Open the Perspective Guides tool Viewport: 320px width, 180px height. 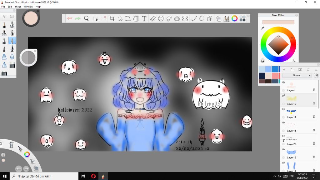[177, 18]
